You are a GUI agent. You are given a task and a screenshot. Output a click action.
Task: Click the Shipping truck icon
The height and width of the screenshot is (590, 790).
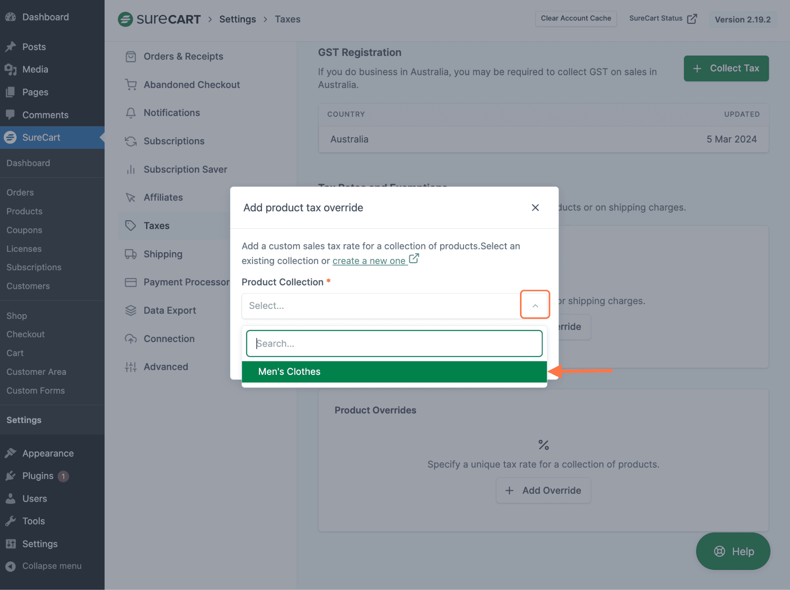[x=131, y=254]
